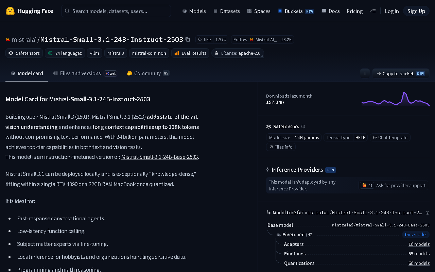Like the model with the heart button
Screen dimensions: 435x272
click(205, 39)
